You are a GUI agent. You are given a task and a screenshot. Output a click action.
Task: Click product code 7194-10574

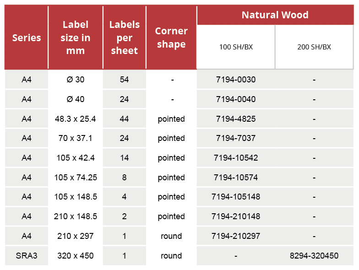coord(236,178)
